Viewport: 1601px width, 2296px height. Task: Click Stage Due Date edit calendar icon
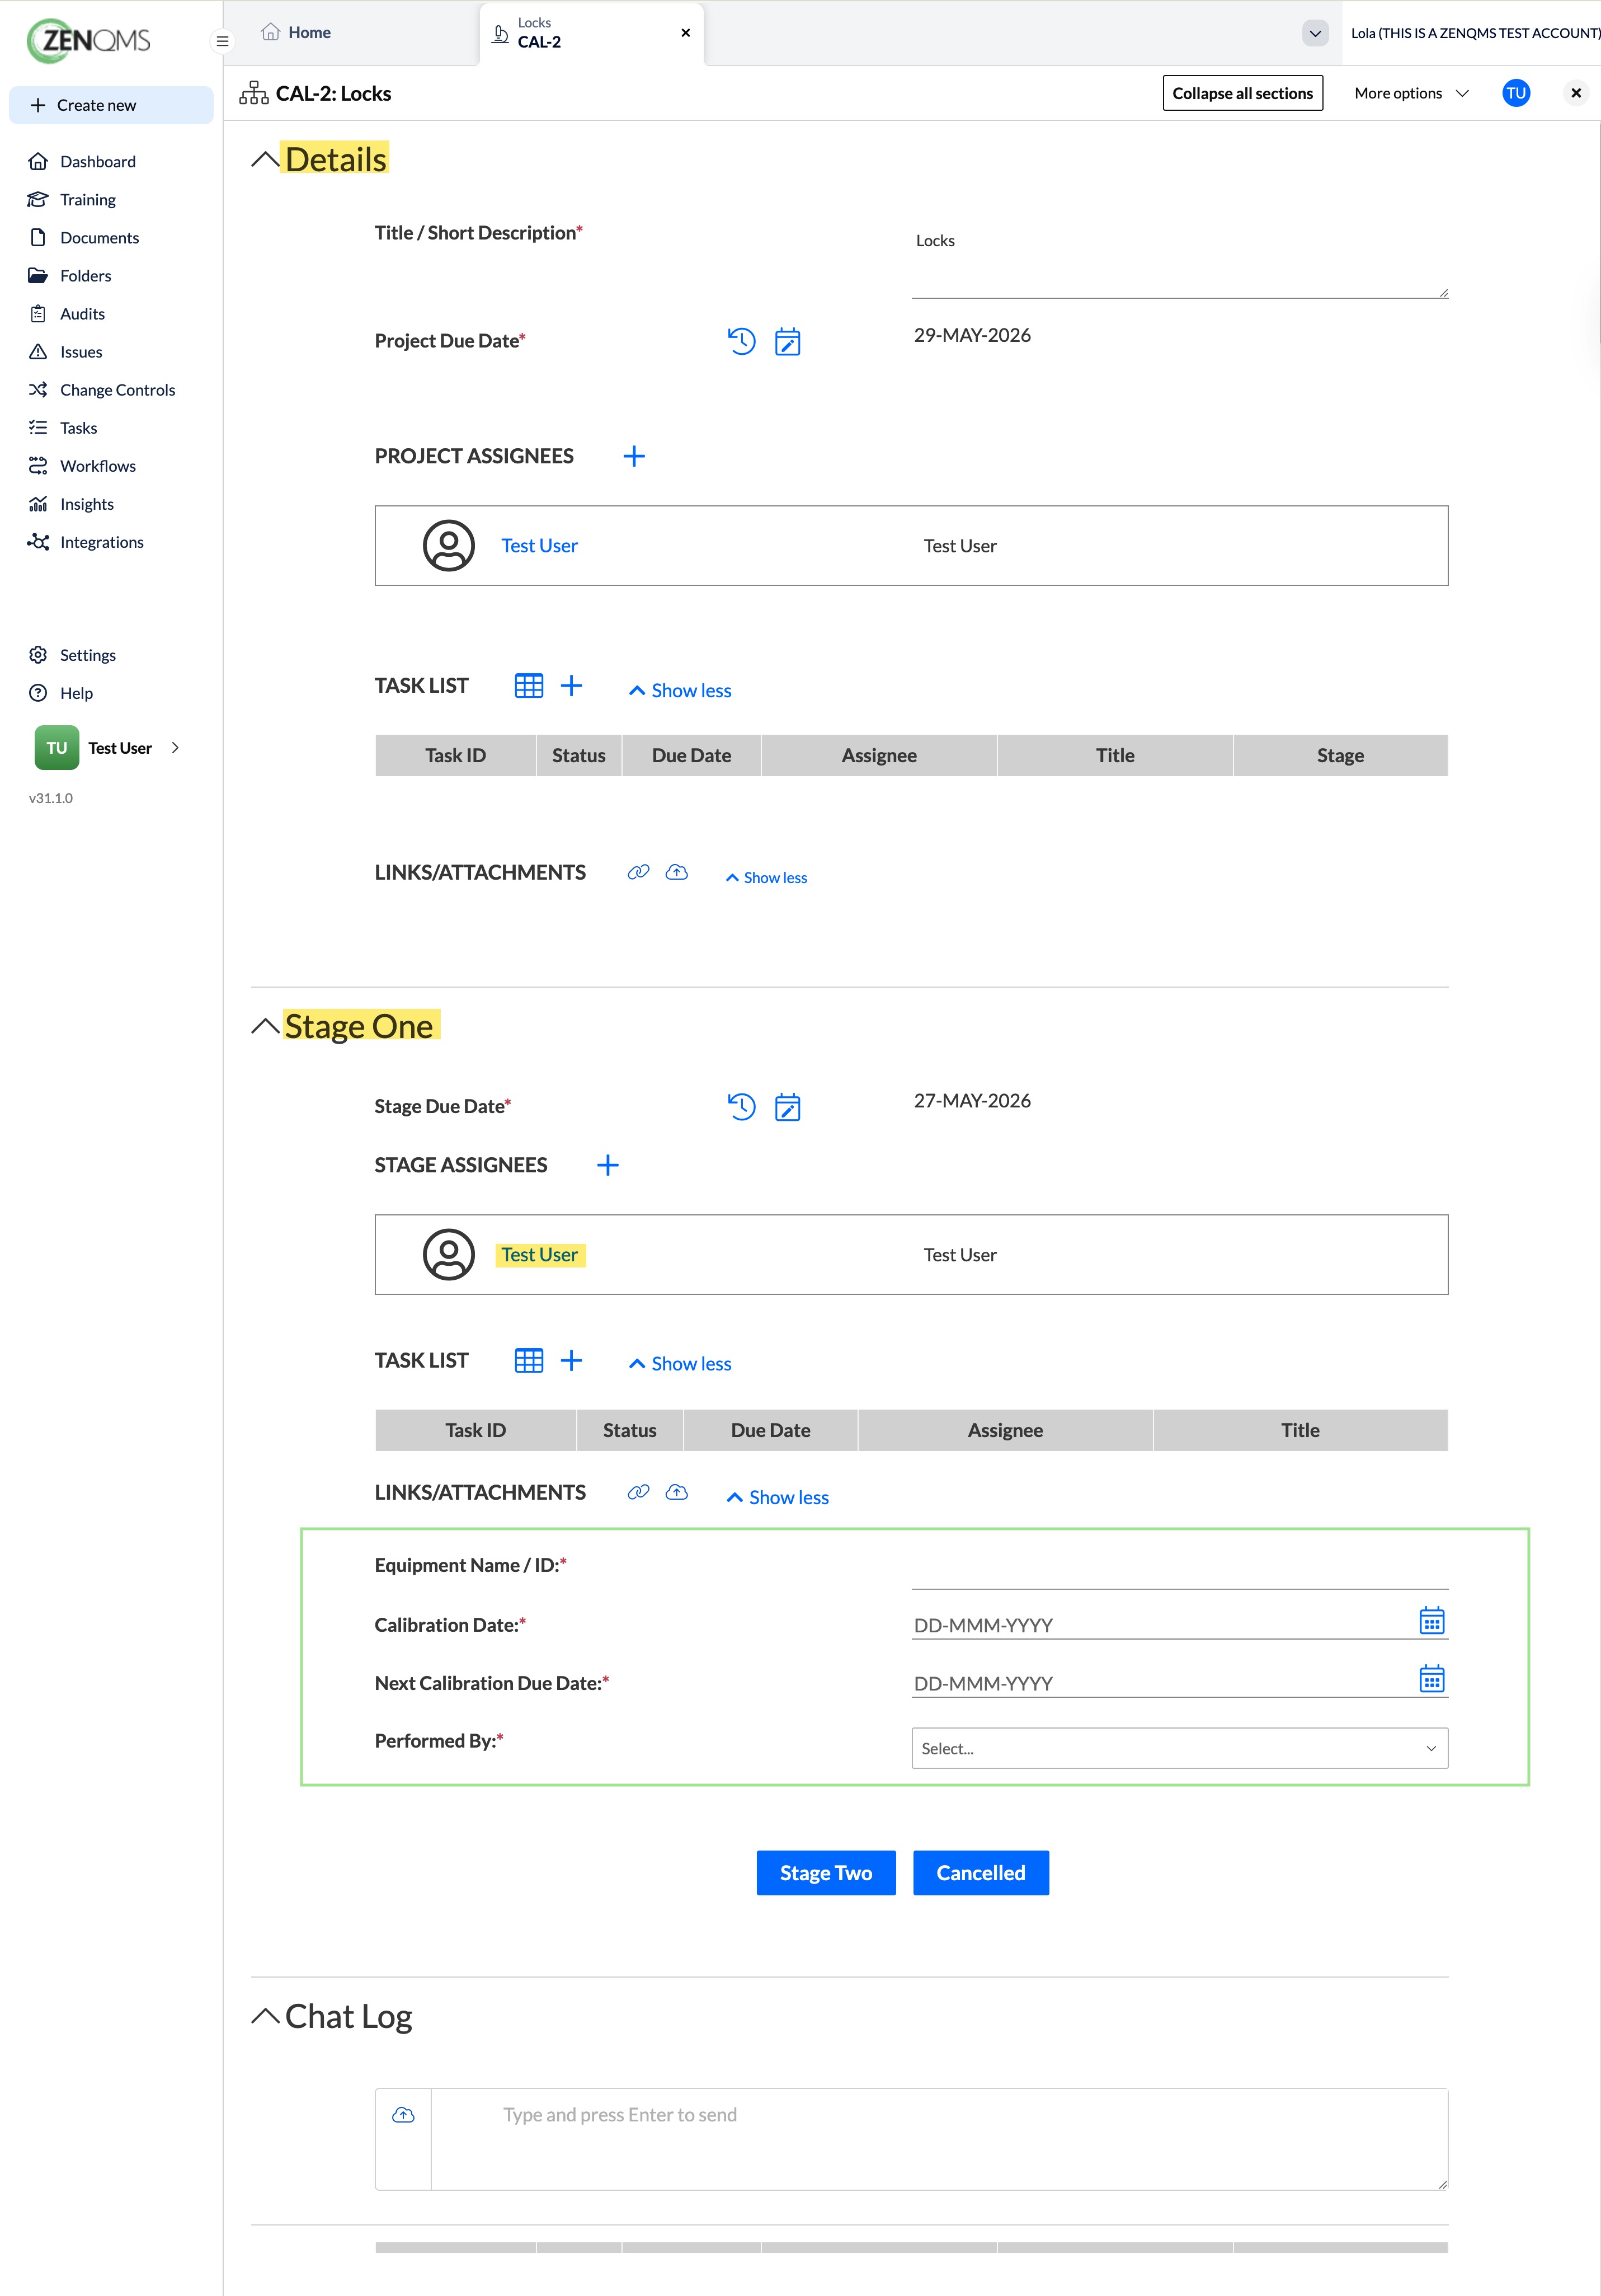(788, 1106)
